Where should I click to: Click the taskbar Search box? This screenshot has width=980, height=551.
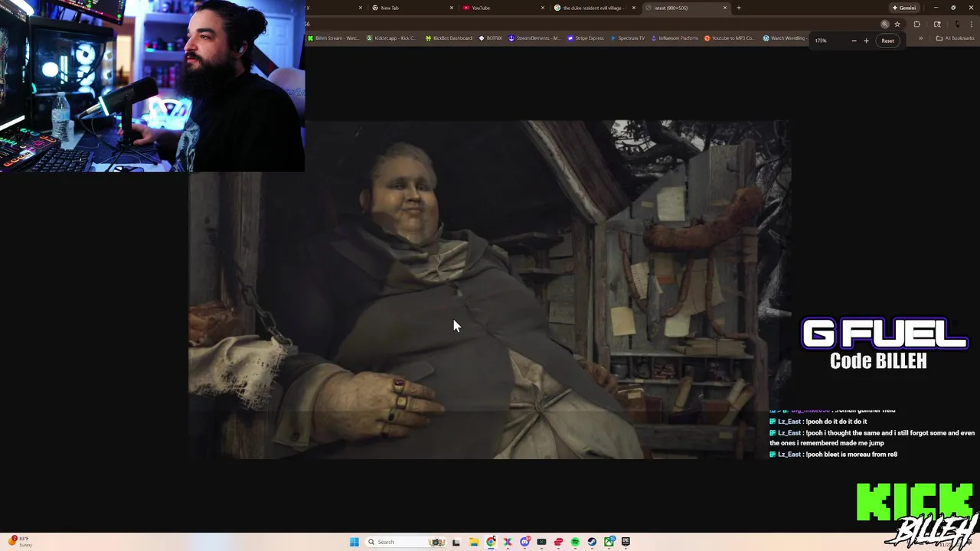406,542
